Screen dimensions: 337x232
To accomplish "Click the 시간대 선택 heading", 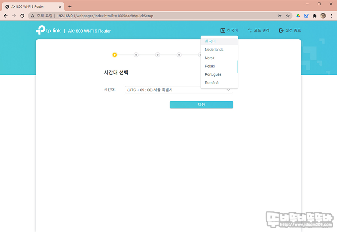I will tap(116, 72).
